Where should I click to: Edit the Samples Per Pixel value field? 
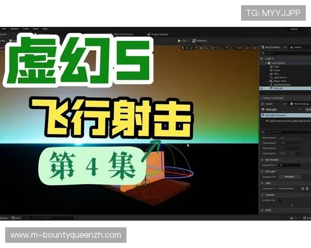tap(290, 165)
